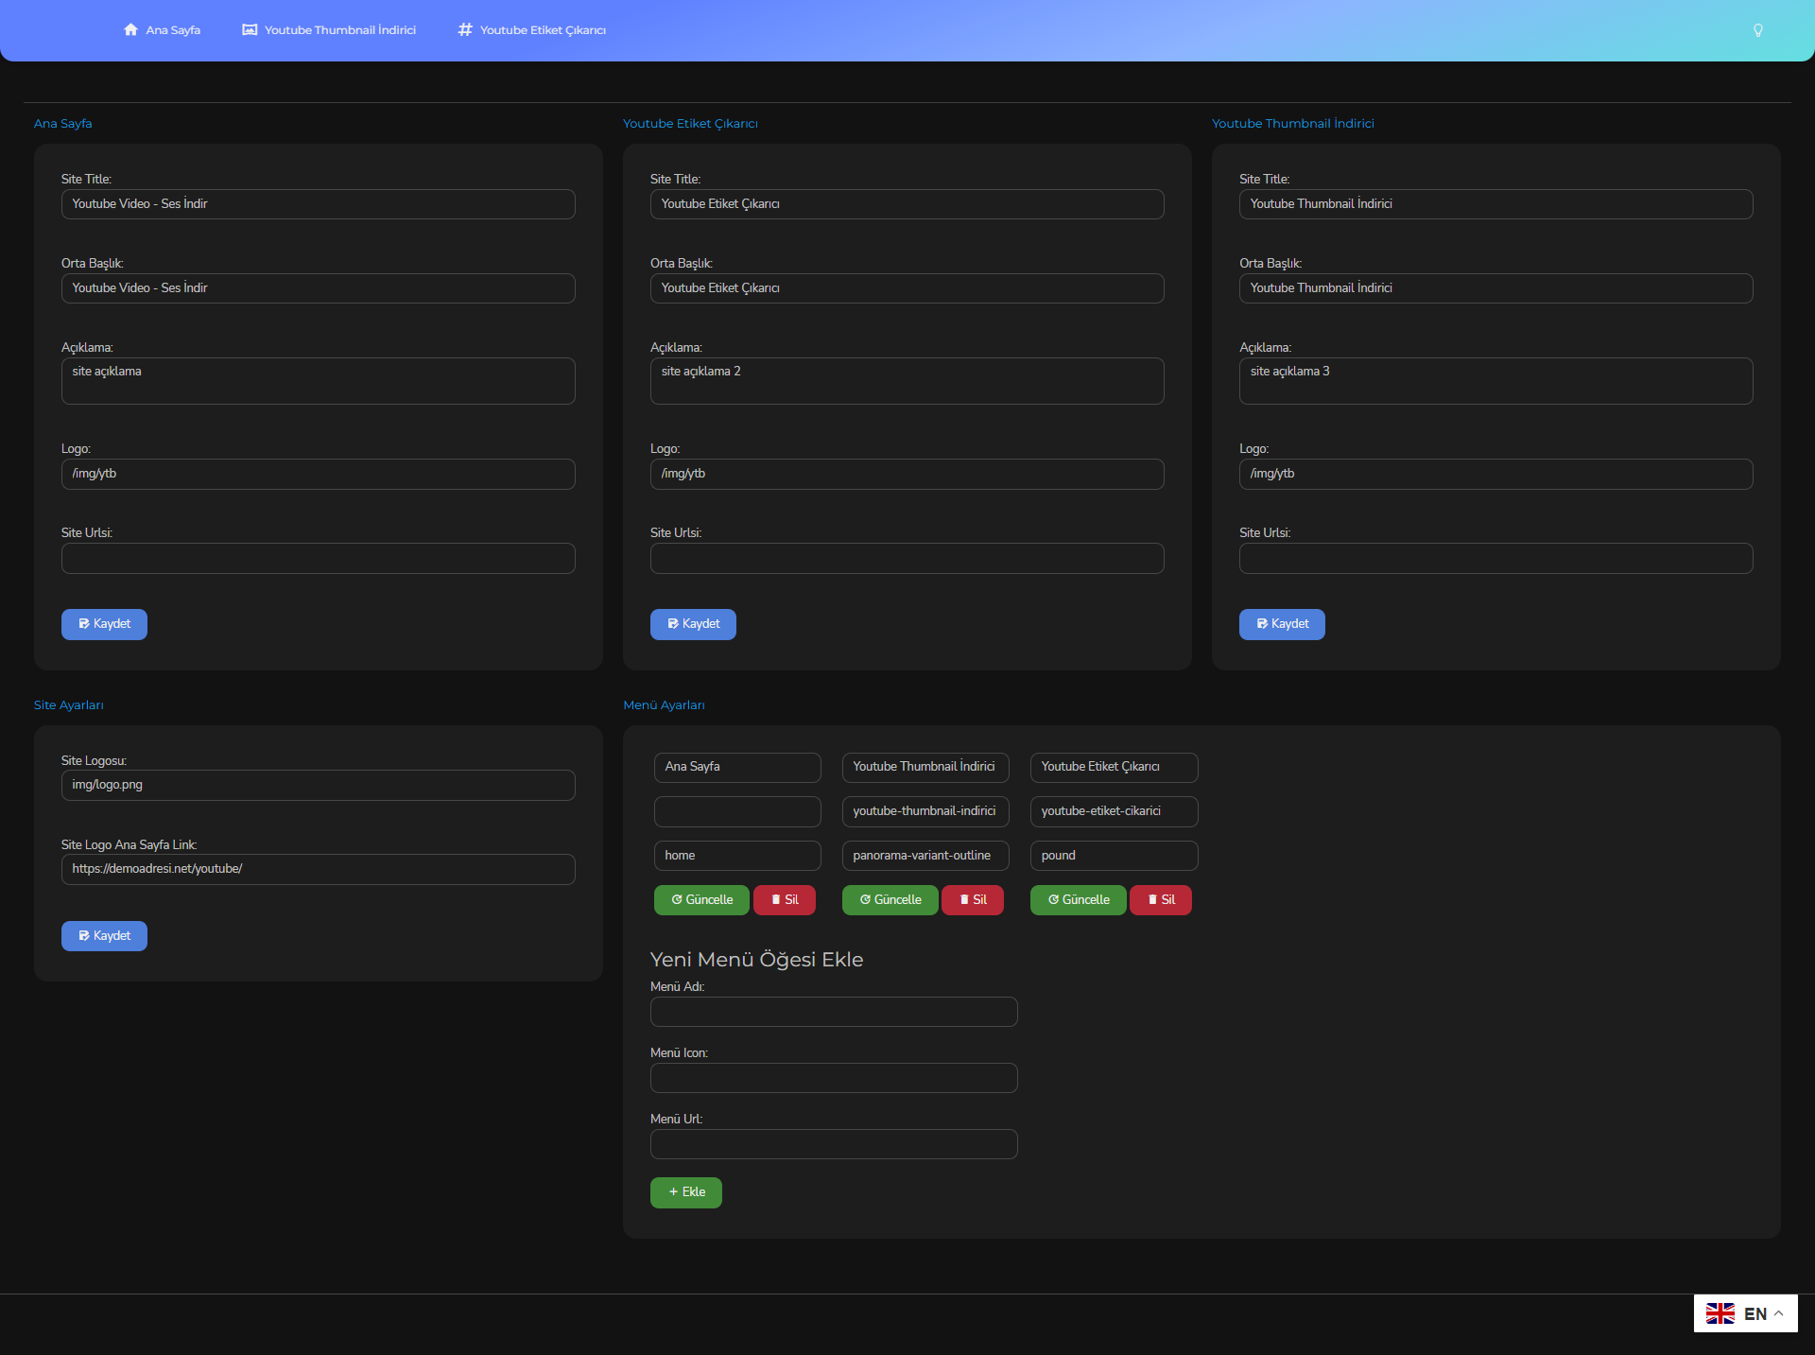Edit Site Title in Youtube Etiket Çıkarıcı panel
1815x1355 pixels.
pos(907,204)
